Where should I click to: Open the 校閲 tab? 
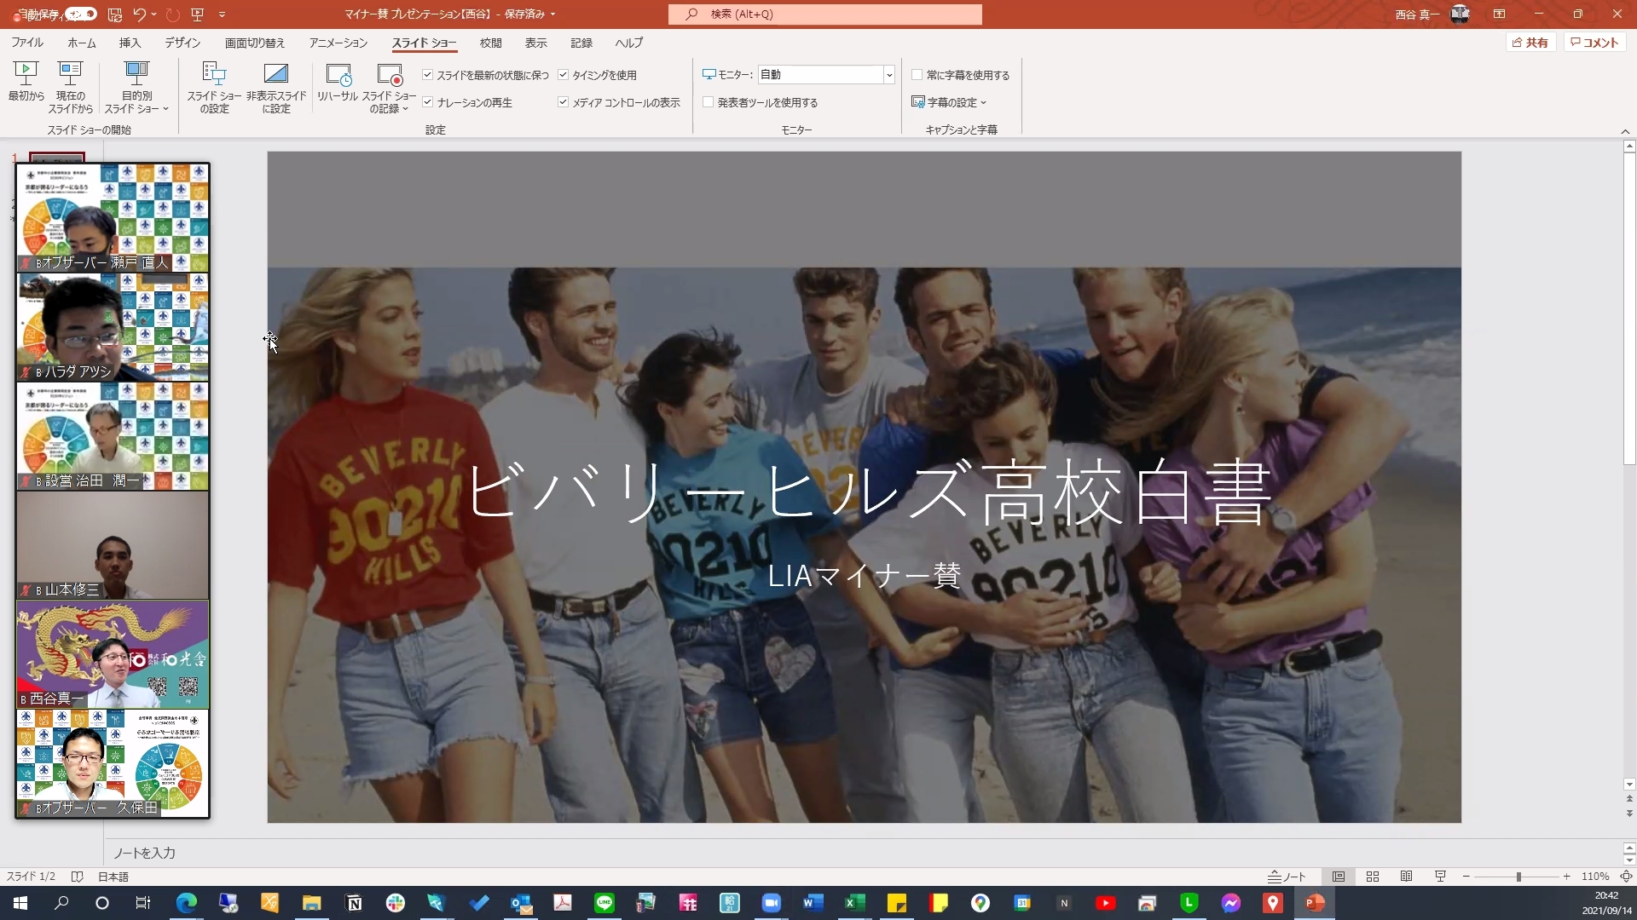491,43
